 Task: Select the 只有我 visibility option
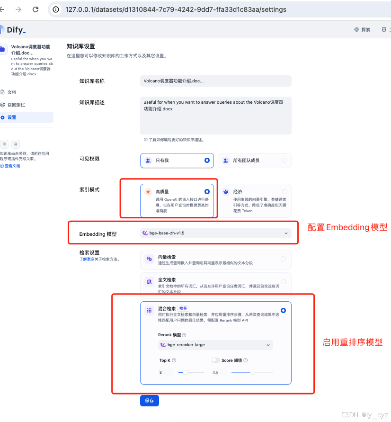tap(177, 161)
